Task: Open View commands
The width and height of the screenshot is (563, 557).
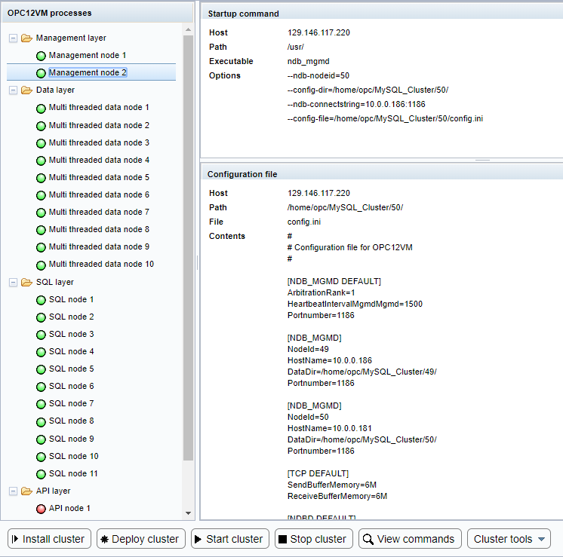Action: (410, 539)
